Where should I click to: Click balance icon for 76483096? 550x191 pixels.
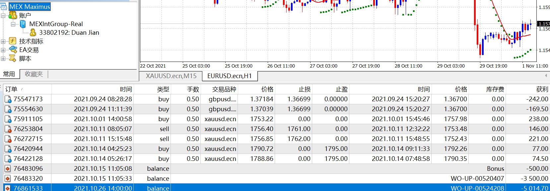8,168
